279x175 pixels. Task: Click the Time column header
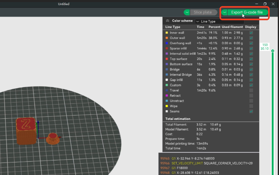(x=200, y=27)
